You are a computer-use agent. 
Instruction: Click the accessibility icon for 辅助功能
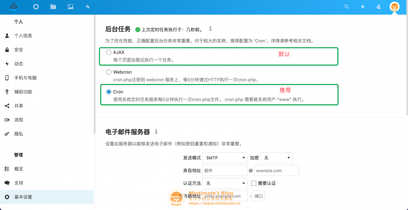coord(7,92)
